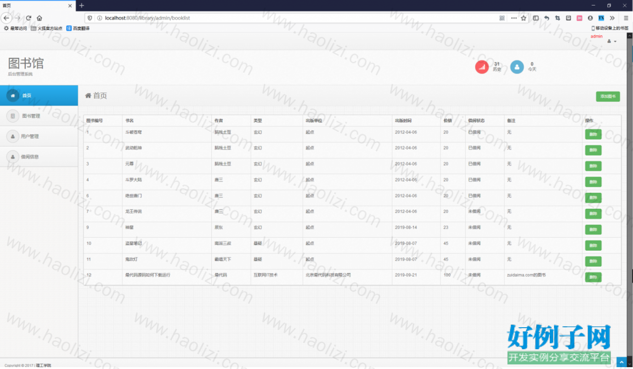Viewport: 633px width, 369px height.
Task: Select 首页 in the sidebar
Action: click(39, 95)
